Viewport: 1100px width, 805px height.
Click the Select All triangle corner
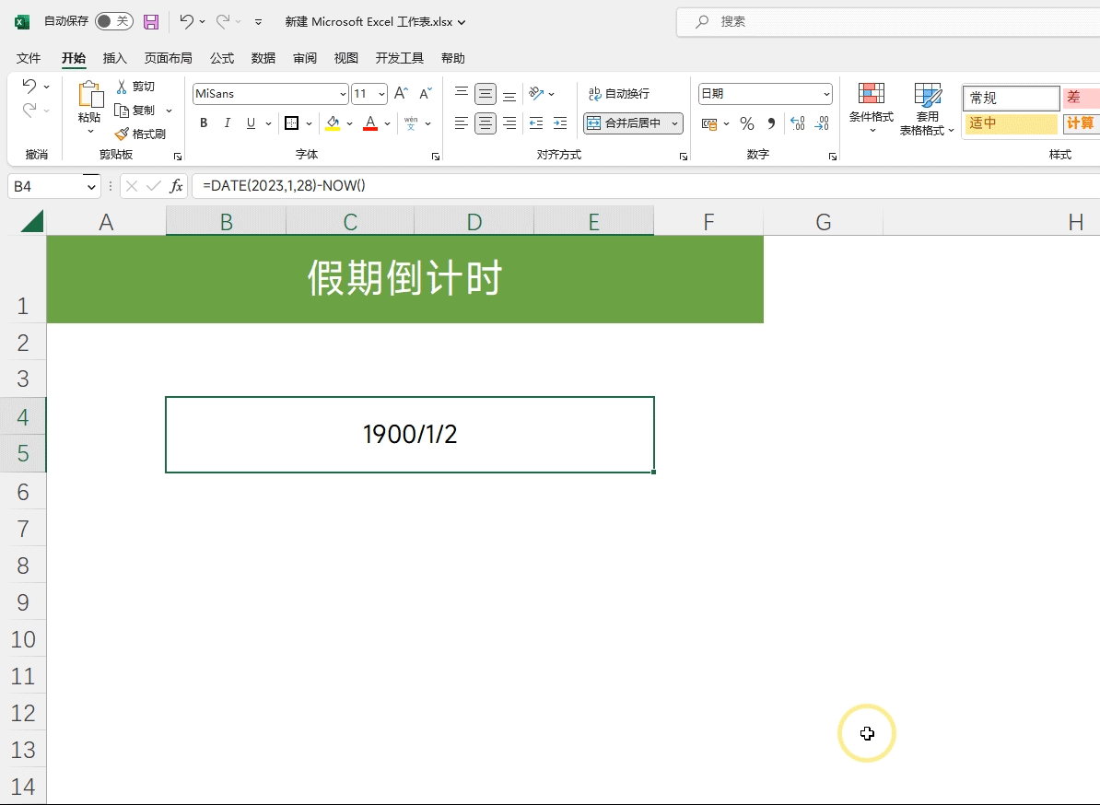[x=32, y=221]
